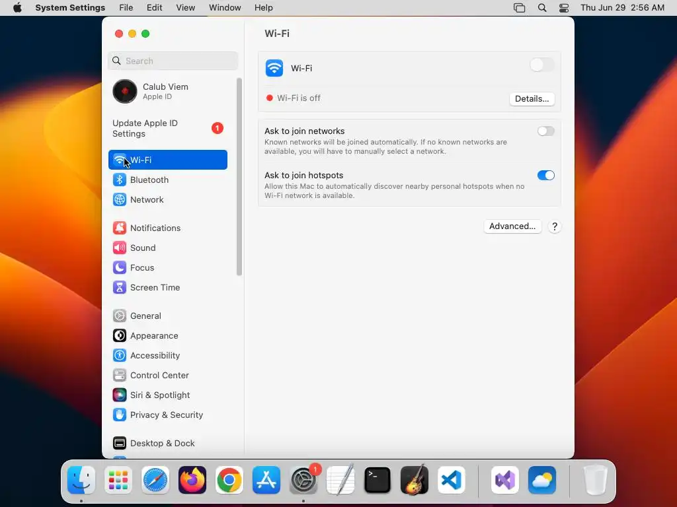Disable Ask to join hotspots

(545, 175)
